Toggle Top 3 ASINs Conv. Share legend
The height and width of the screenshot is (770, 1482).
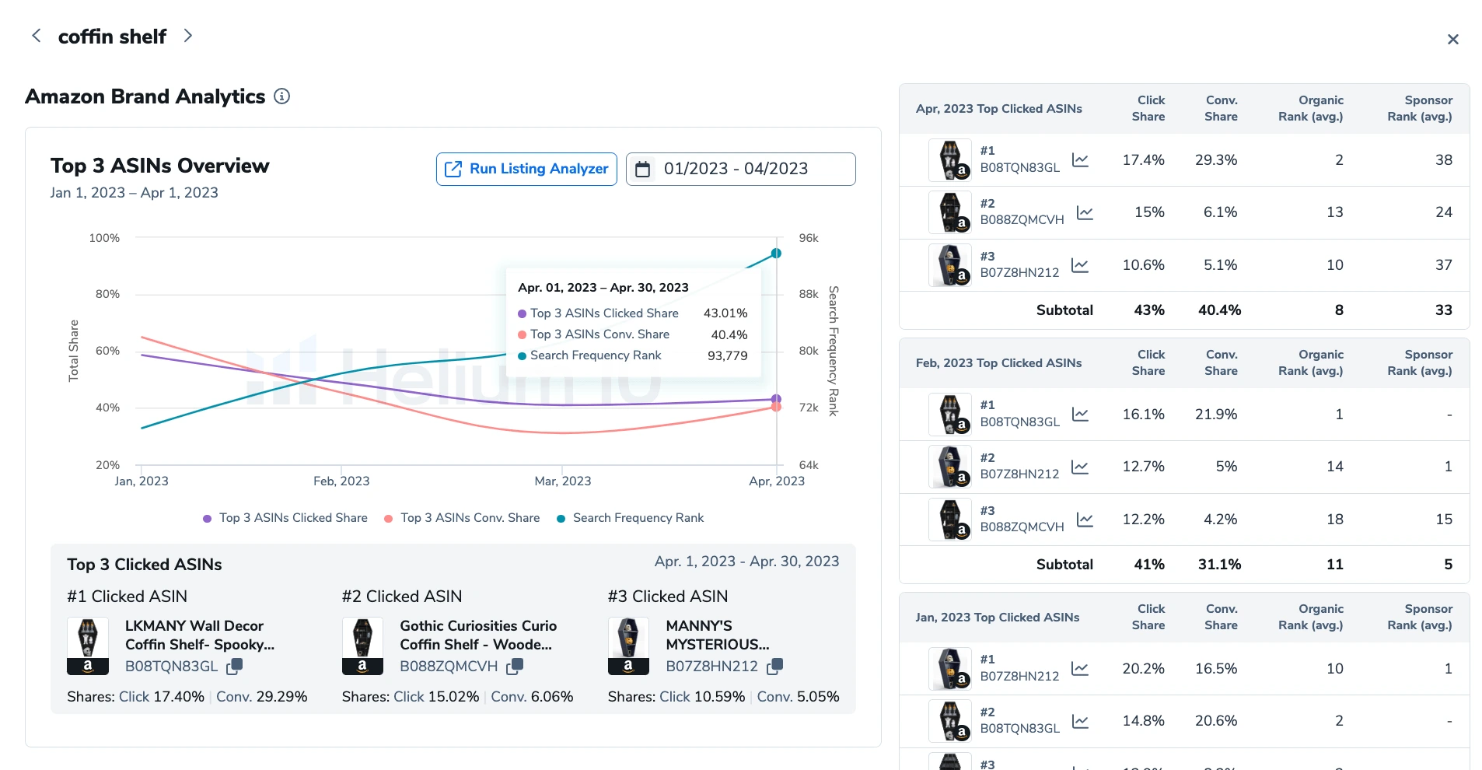pyautogui.click(x=463, y=518)
